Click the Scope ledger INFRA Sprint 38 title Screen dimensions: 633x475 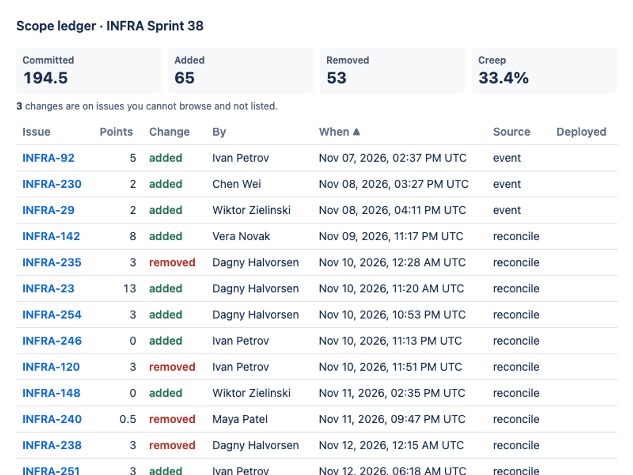(110, 26)
